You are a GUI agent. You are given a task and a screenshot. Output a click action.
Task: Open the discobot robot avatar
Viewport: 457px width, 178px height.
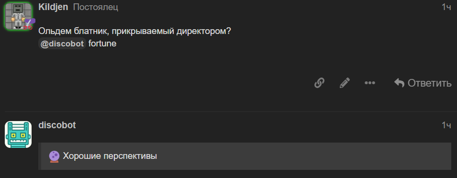(x=18, y=134)
